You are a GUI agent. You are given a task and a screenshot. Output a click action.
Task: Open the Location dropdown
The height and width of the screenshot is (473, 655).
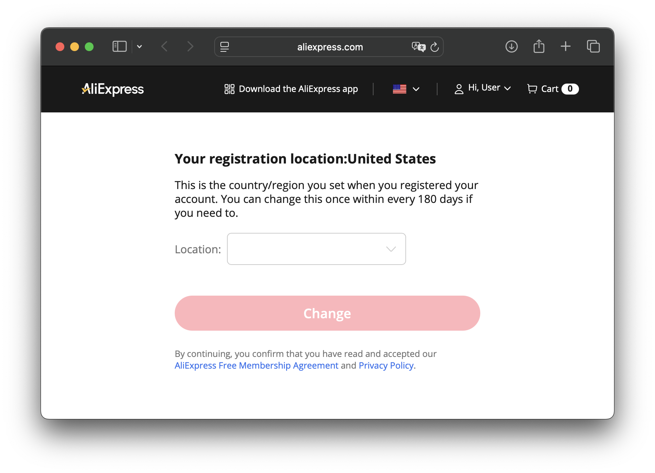(x=316, y=249)
